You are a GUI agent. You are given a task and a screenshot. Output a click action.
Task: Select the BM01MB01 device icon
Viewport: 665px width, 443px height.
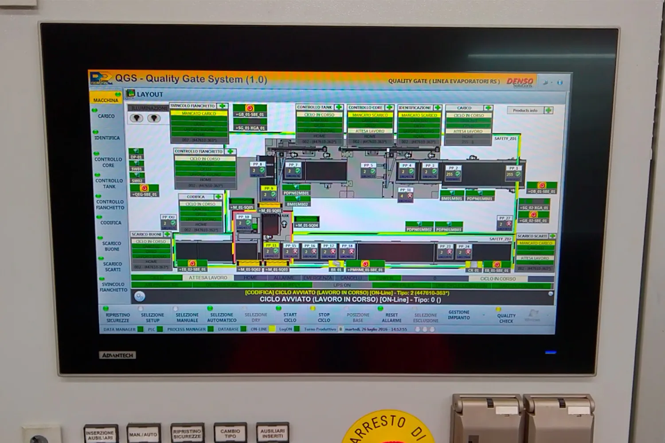pos(452,193)
